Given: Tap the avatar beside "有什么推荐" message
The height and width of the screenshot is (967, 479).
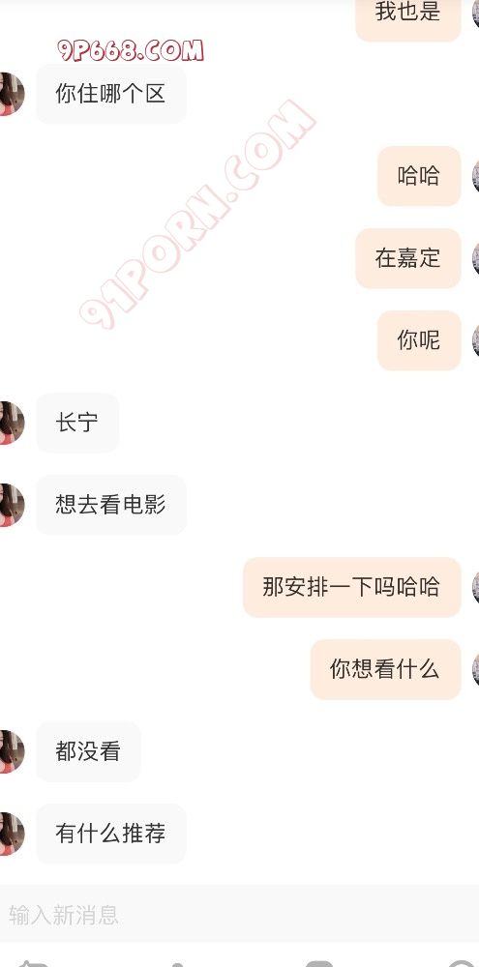Looking at the screenshot, I should 11,834.
